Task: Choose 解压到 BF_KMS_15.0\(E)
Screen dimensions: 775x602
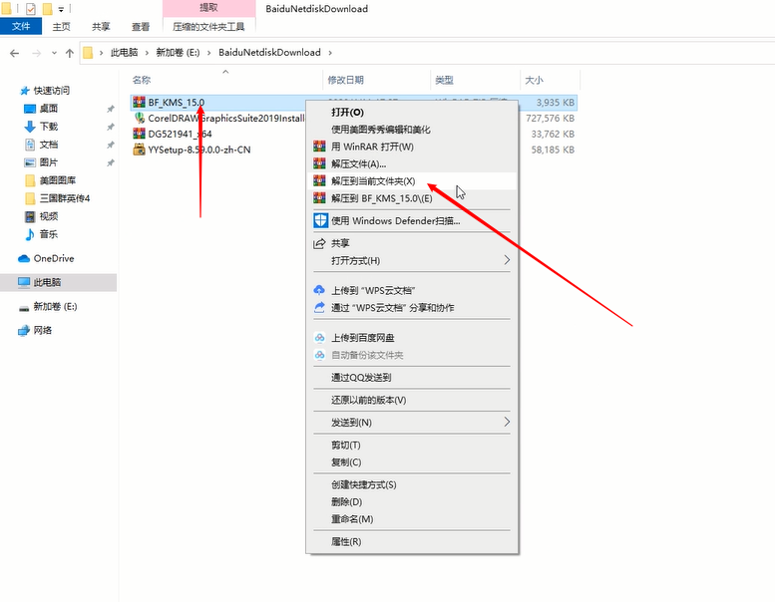Action: point(412,198)
